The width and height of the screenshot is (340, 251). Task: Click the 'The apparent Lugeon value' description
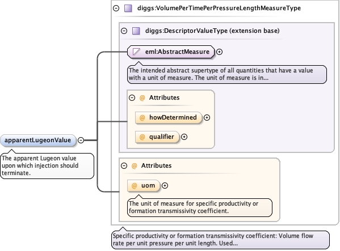pos(47,166)
